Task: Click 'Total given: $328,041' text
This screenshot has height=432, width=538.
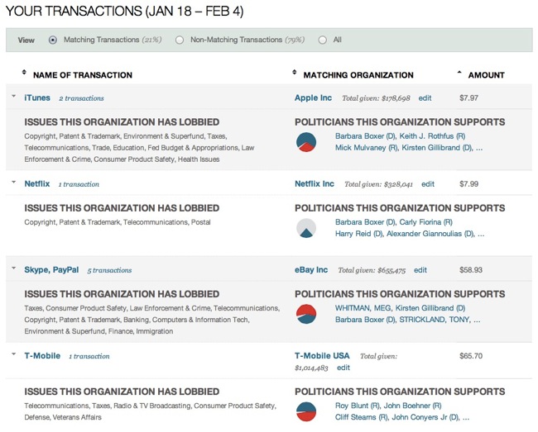Action: point(378,184)
